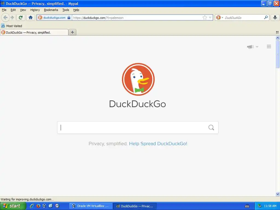Open the History menu
Screen dimensions: 280x210
coord(35,10)
